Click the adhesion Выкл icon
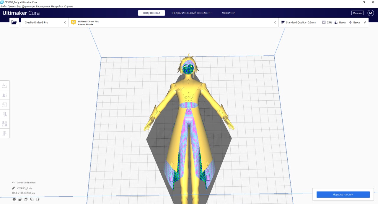Viewport: 378px width, 204px height. 350,22
